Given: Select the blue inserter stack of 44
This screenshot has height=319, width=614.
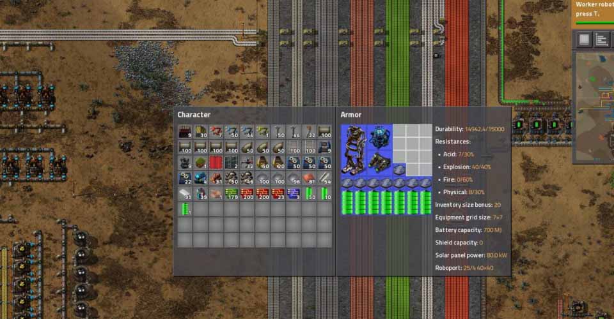Looking at the screenshot, I should tap(247, 131).
